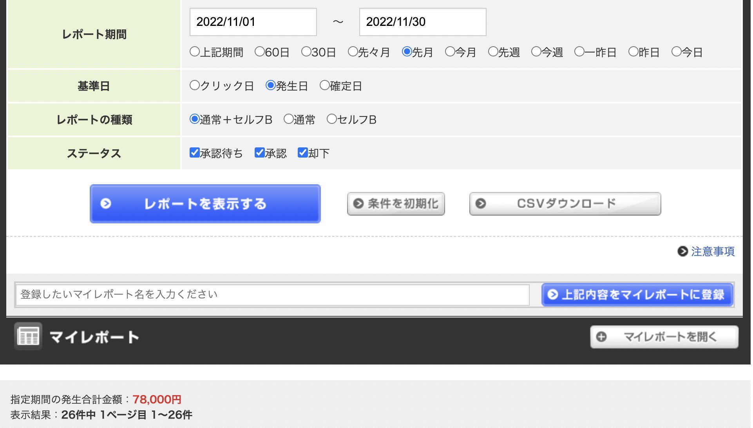Toggle the 承認 status checkbox

pos(259,152)
